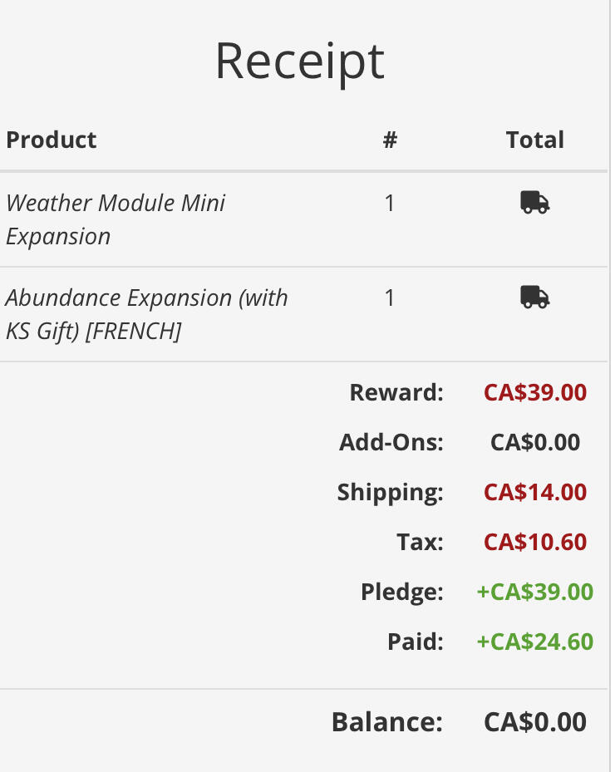The width and height of the screenshot is (615, 772).
Task: Click the truck icon beside Abundance Expansion
Action: click(x=534, y=297)
